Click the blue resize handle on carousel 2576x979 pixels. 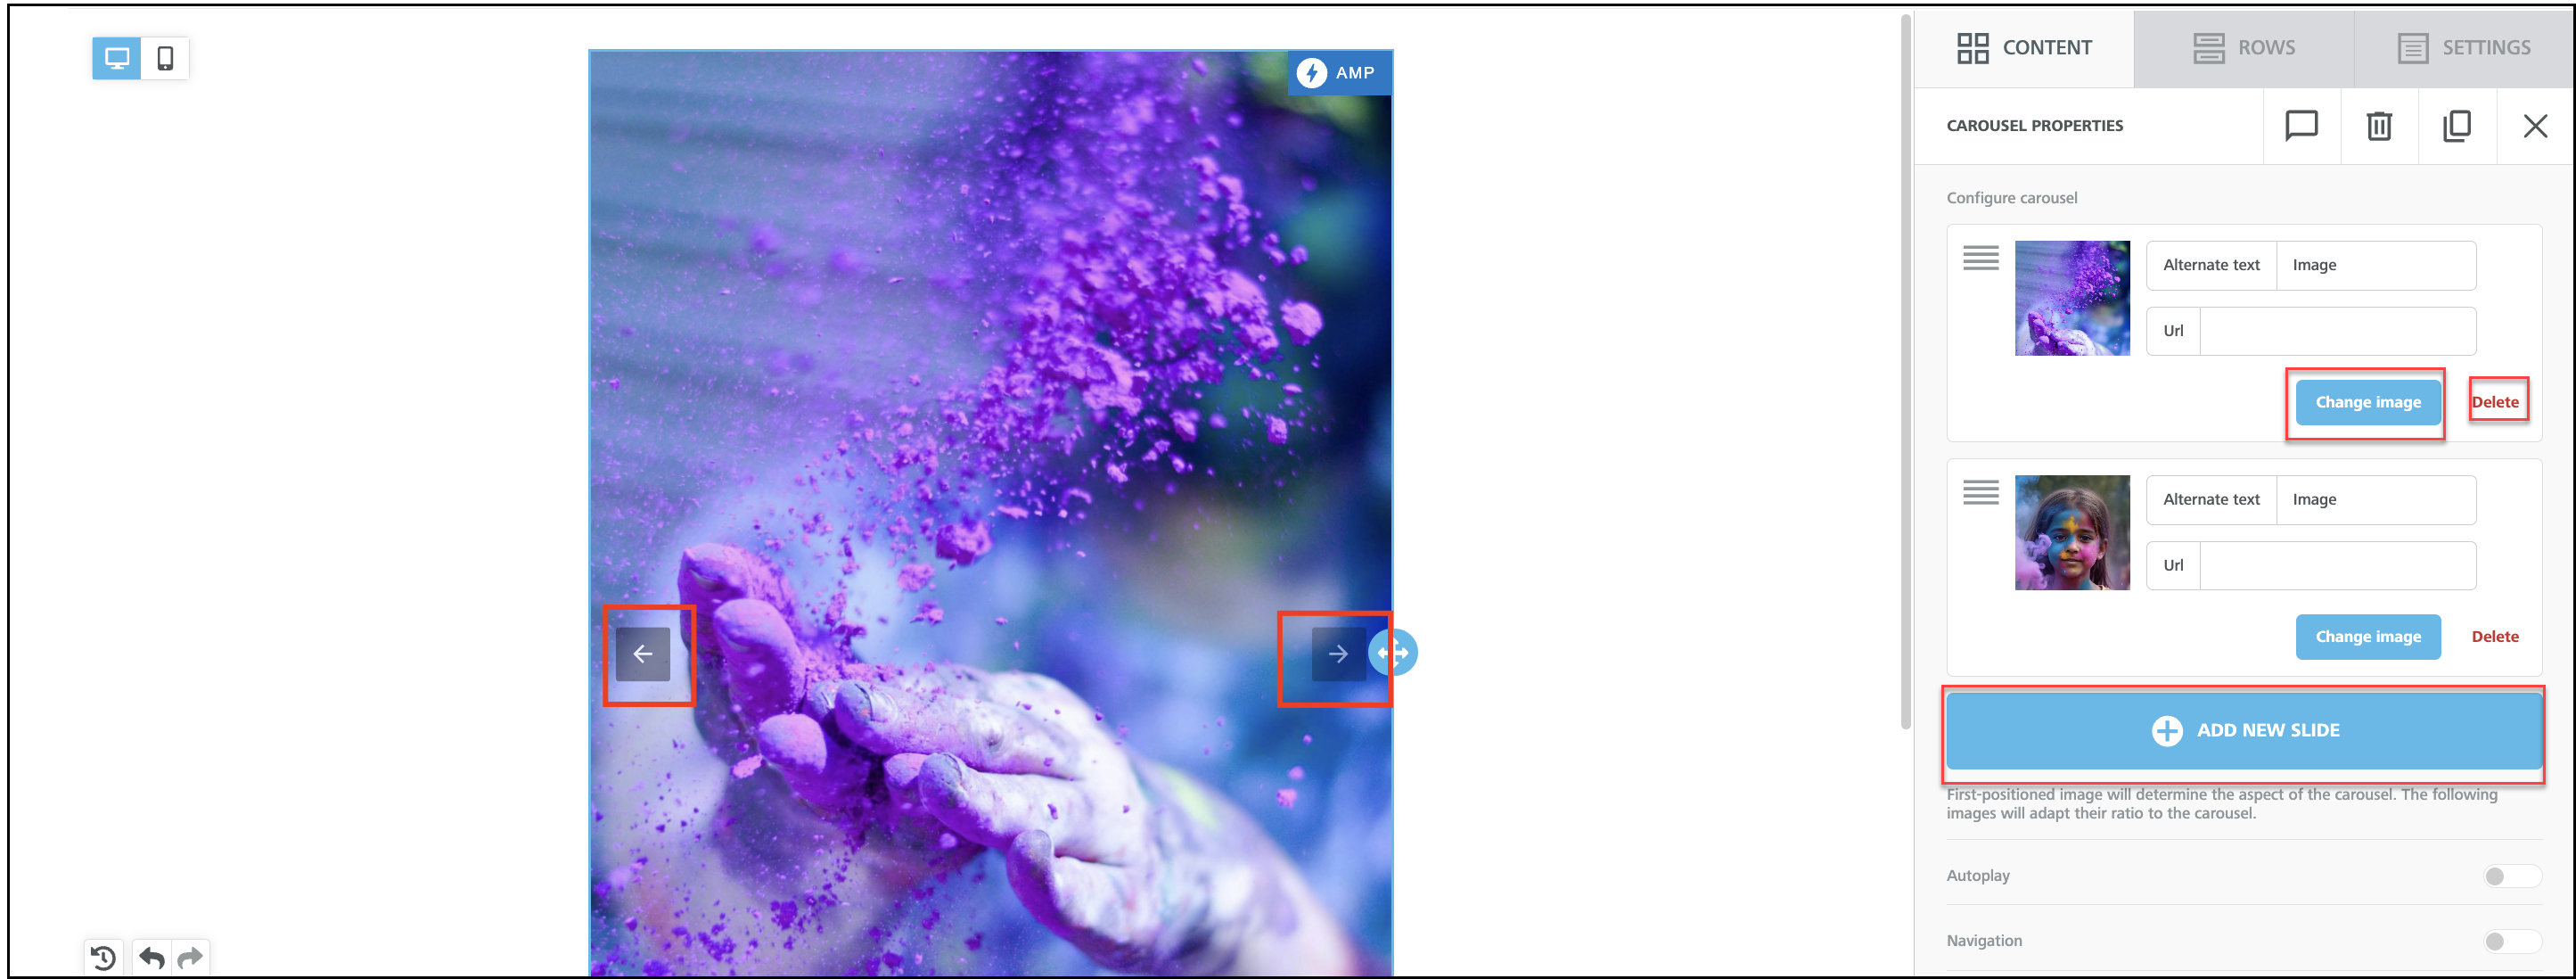1395,653
